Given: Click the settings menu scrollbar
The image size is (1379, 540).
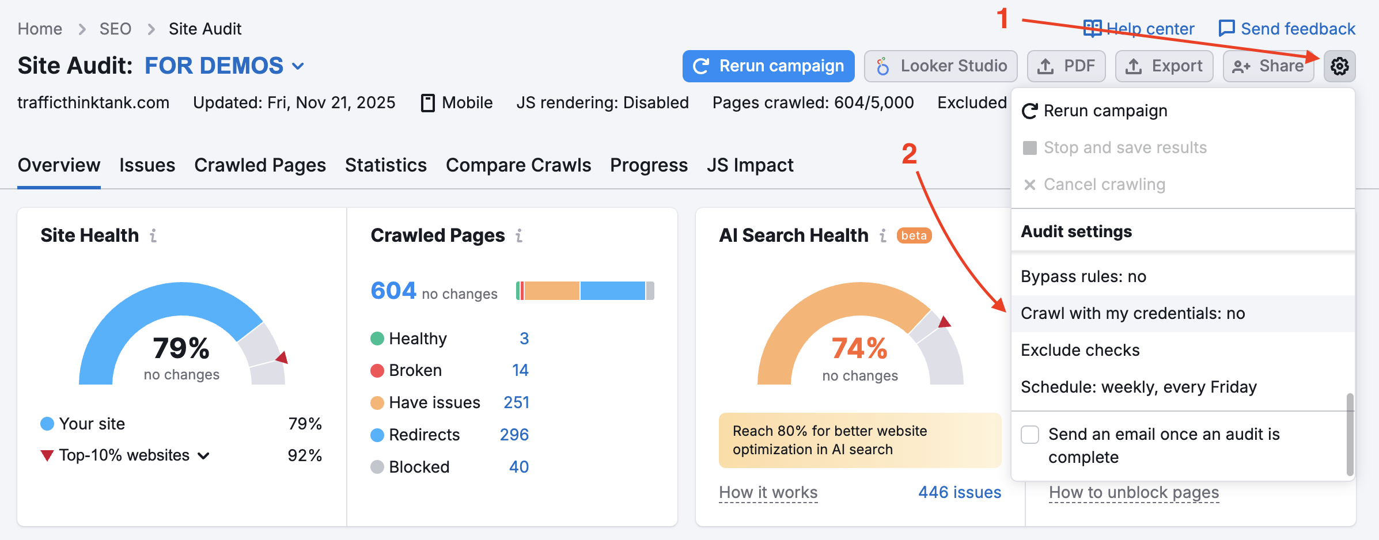Looking at the screenshot, I should (x=1350, y=434).
